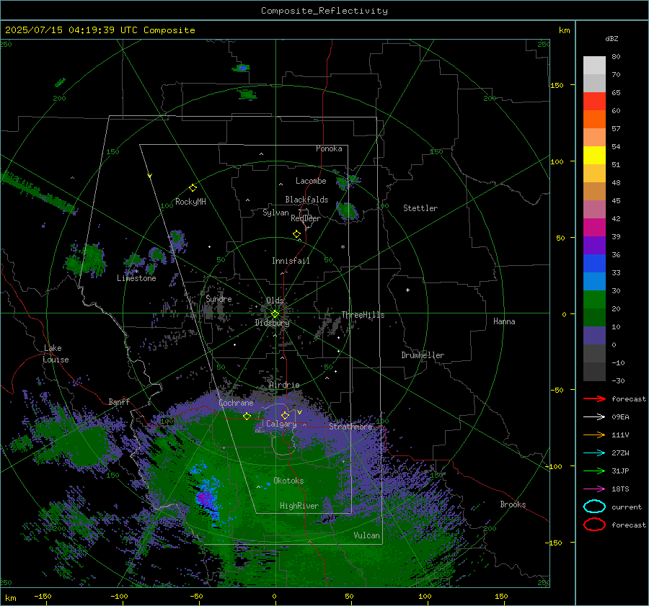The width and height of the screenshot is (649, 606).
Task: Click the Lake Louise label
Action: (56, 354)
